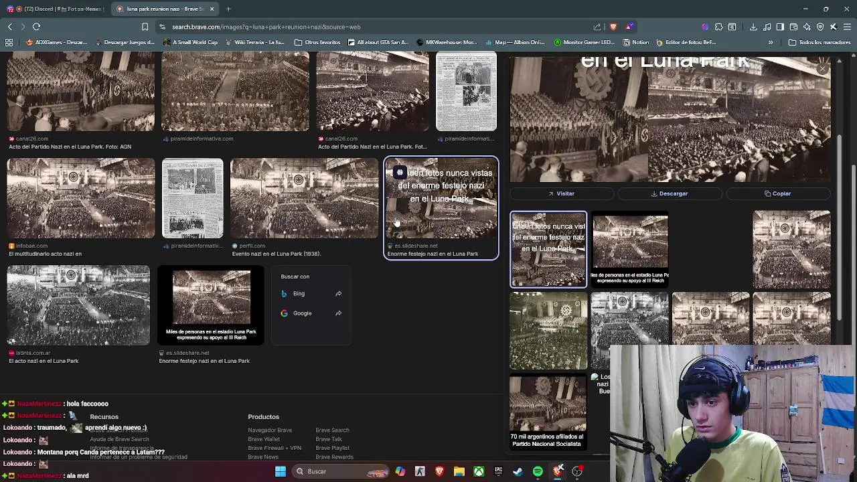Open the Editor de fotos bookmark
Image resolution: width=857 pixels, height=482 pixels.
coord(685,42)
